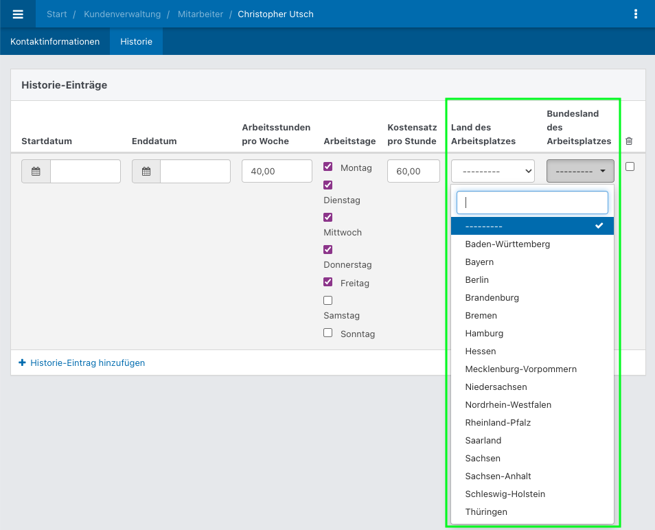Uncheck the Montag checkbox
Viewport: 655px width, 530px height.
[327, 166]
